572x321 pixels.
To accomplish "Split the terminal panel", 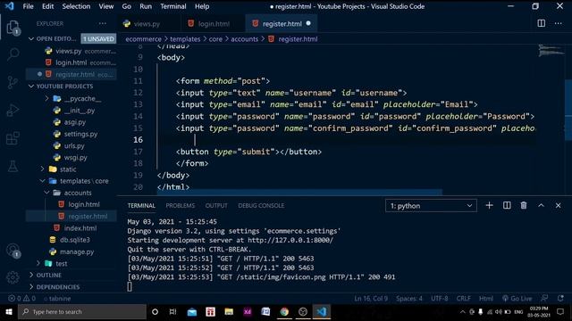I will 507,206.
